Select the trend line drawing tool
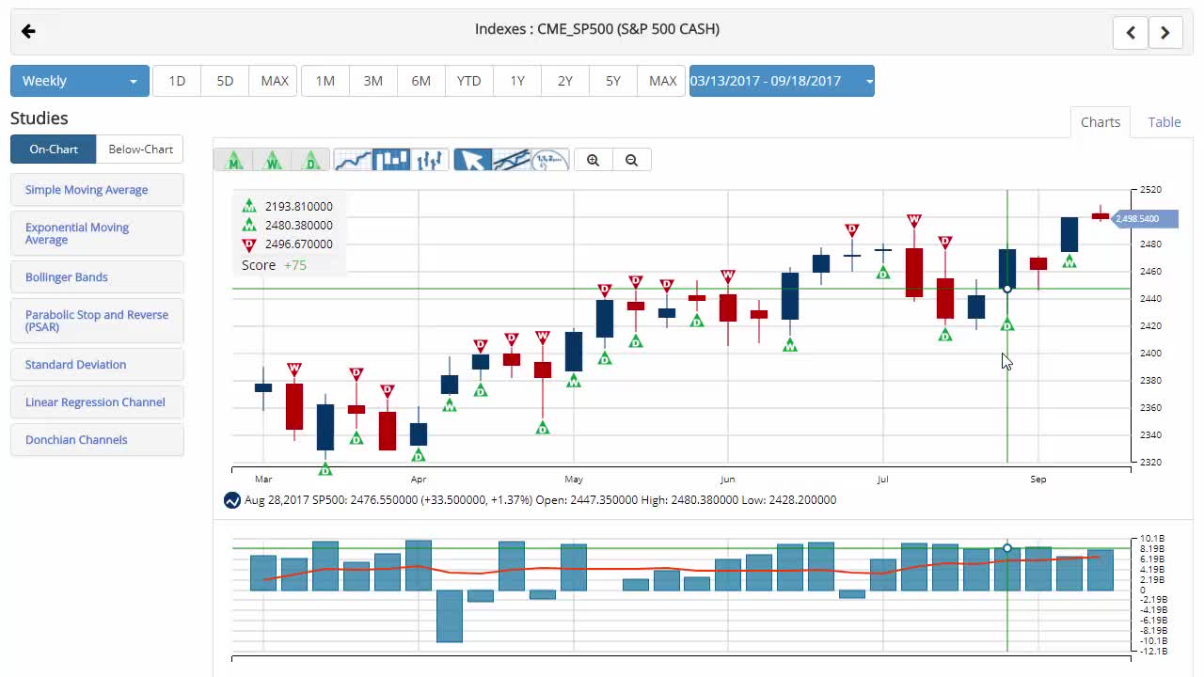This screenshot has width=1204, height=677. [x=512, y=160]
